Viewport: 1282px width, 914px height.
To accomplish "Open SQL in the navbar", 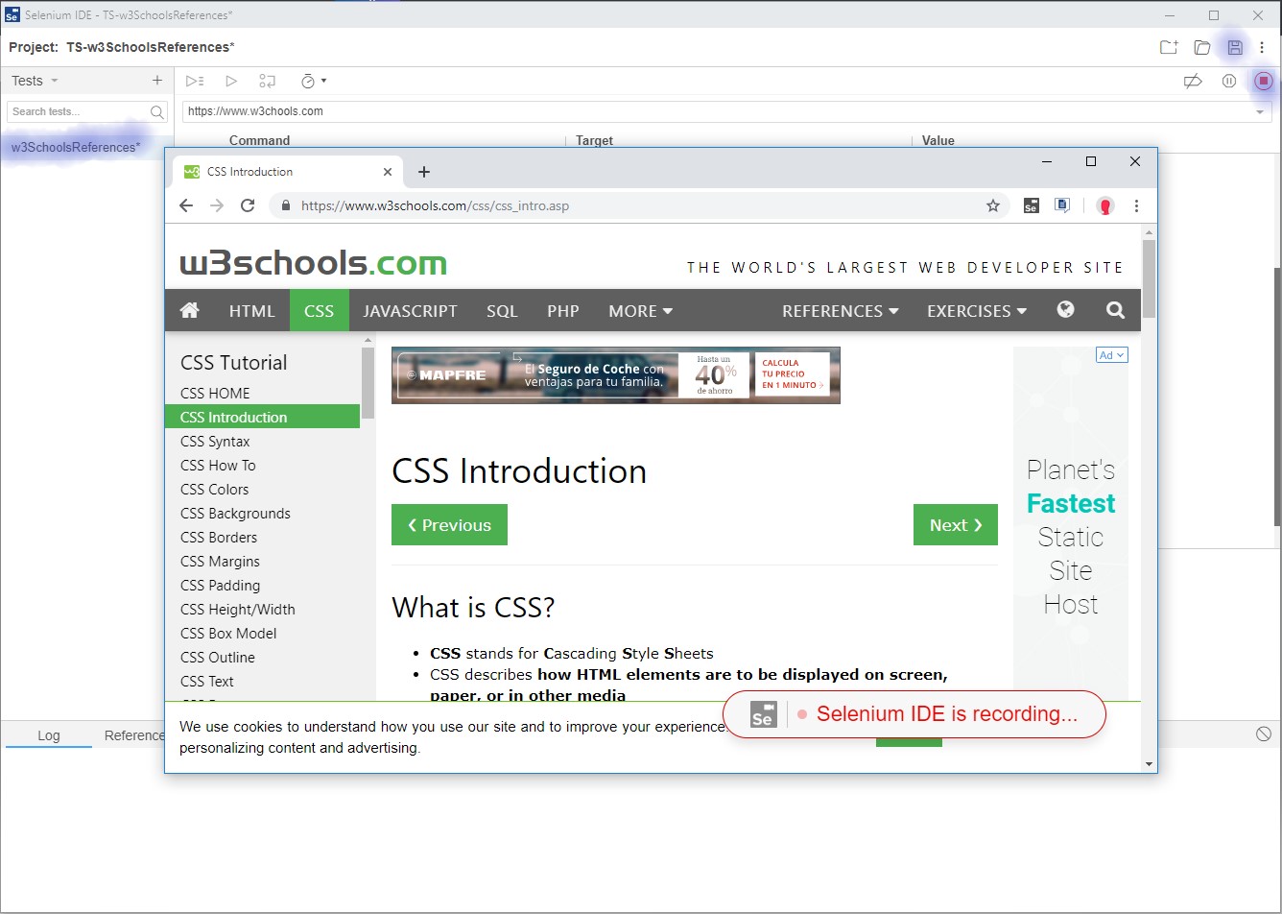I will (x=502, y=311).
